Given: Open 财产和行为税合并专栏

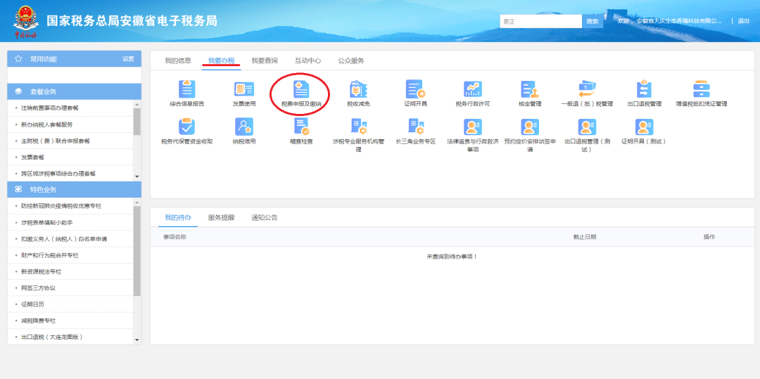Looking at the screenshot, I should [x=49, y=255].
